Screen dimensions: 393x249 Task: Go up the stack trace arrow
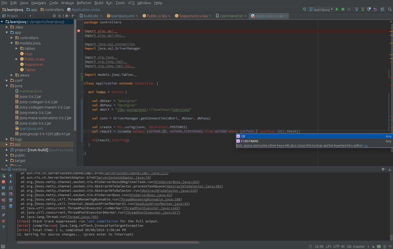coord(11,176)
